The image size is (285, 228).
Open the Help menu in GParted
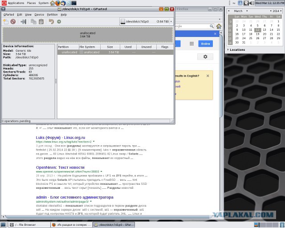[64, 15]
